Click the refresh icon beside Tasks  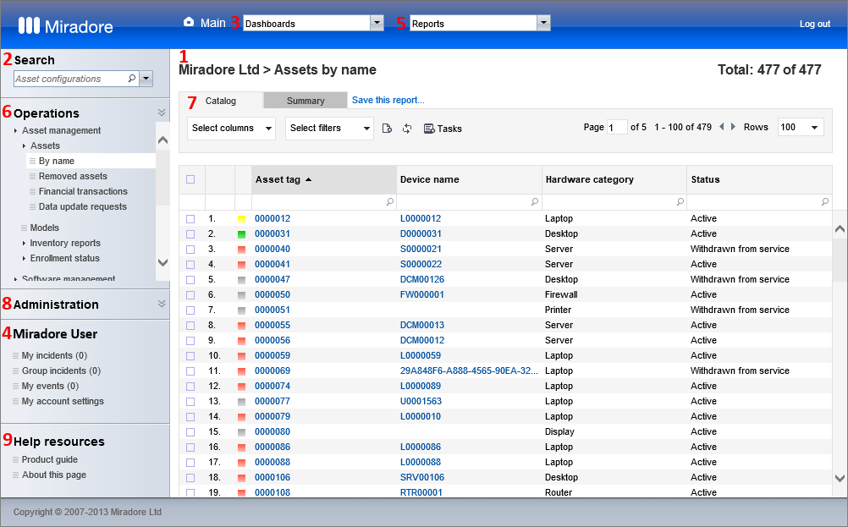point(407,129)
